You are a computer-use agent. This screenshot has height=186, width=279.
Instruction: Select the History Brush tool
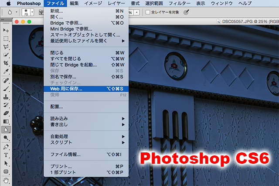tap(6, 105)
